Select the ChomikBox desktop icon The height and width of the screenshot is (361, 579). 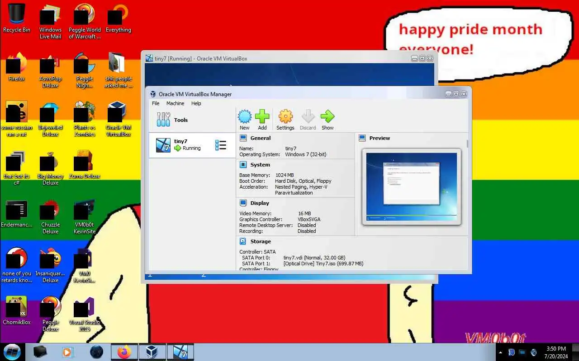pyautogui.click(x=17, y=311)
